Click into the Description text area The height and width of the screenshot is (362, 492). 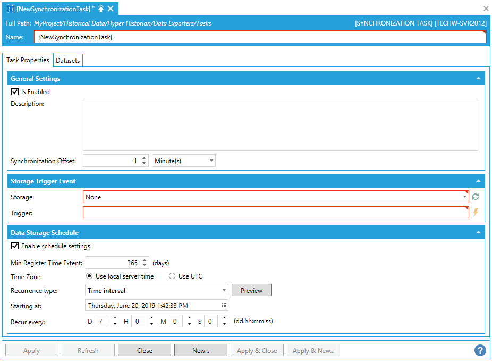[x=280, y=125]
